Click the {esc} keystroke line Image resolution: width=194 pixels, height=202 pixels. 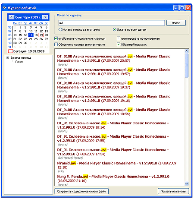coord(61,171)
